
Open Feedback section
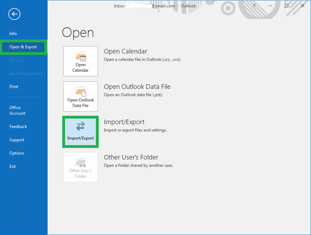coord(18,127)
